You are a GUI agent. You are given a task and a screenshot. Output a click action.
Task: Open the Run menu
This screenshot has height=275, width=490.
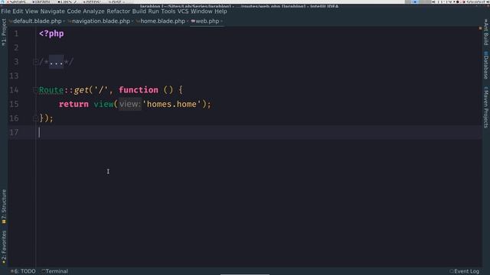153,11
